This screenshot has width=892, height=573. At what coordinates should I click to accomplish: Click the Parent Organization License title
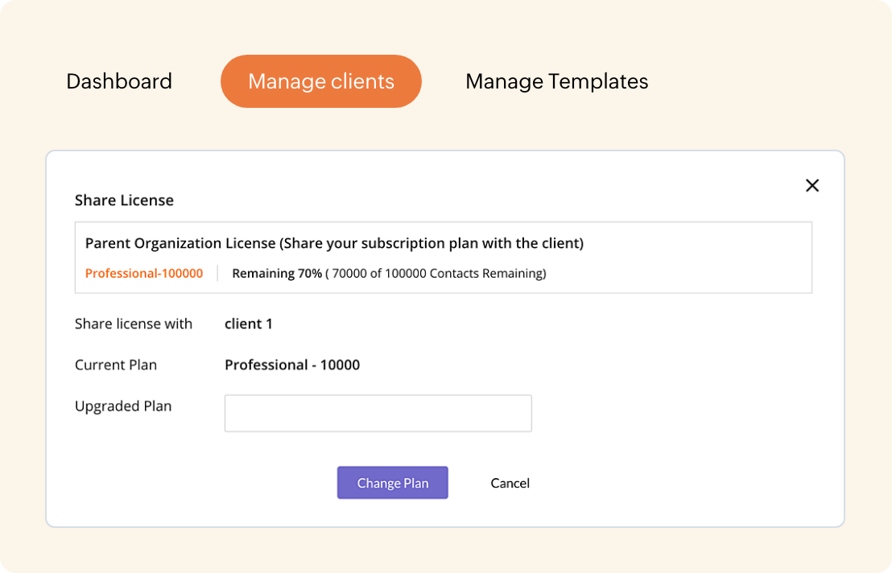click(181, 243)
